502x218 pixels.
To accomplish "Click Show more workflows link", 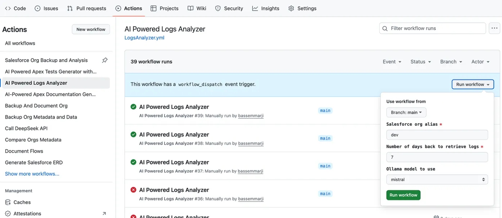I will [32, 174].
